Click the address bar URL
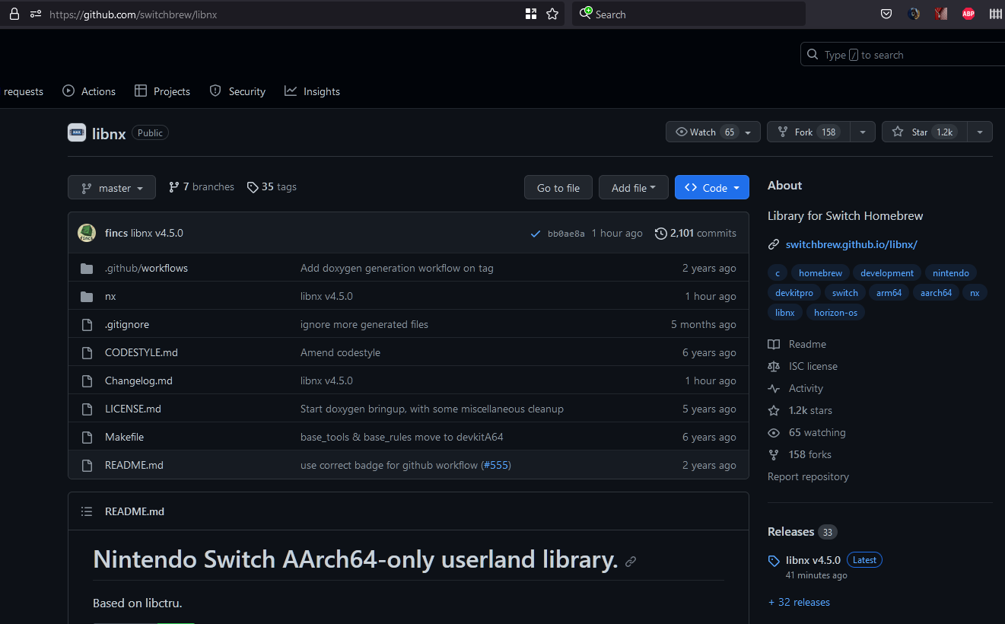Image resolution: width=1005 pixels, height=624 pixels. click(x=133, y=14)
